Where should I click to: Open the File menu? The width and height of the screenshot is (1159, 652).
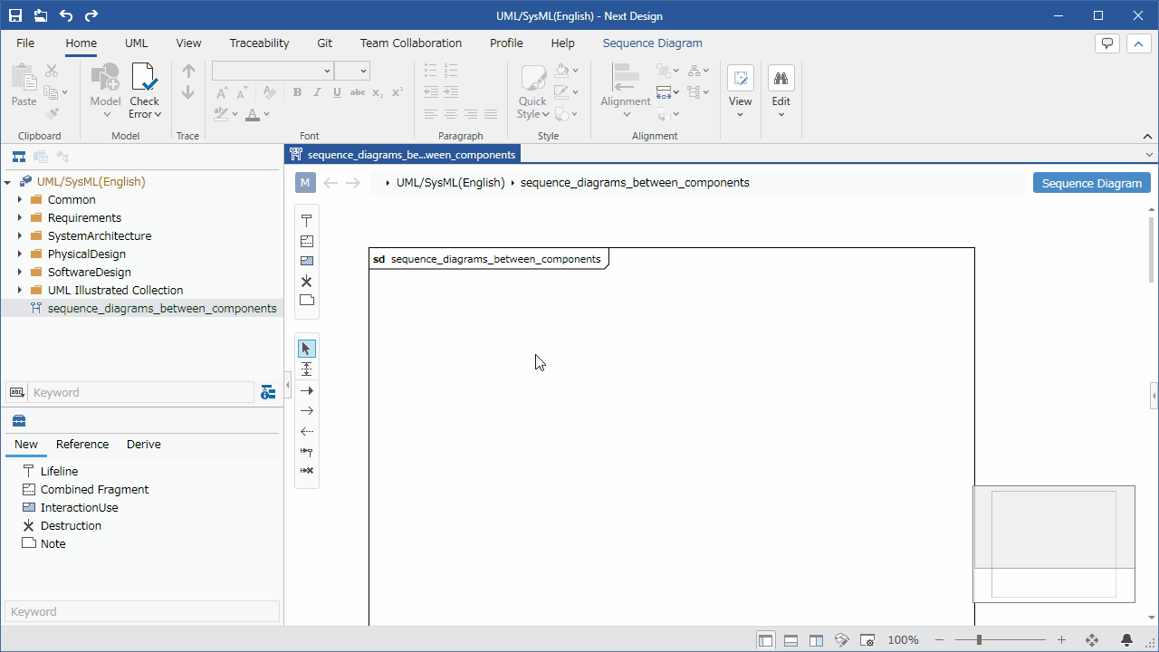25,43
